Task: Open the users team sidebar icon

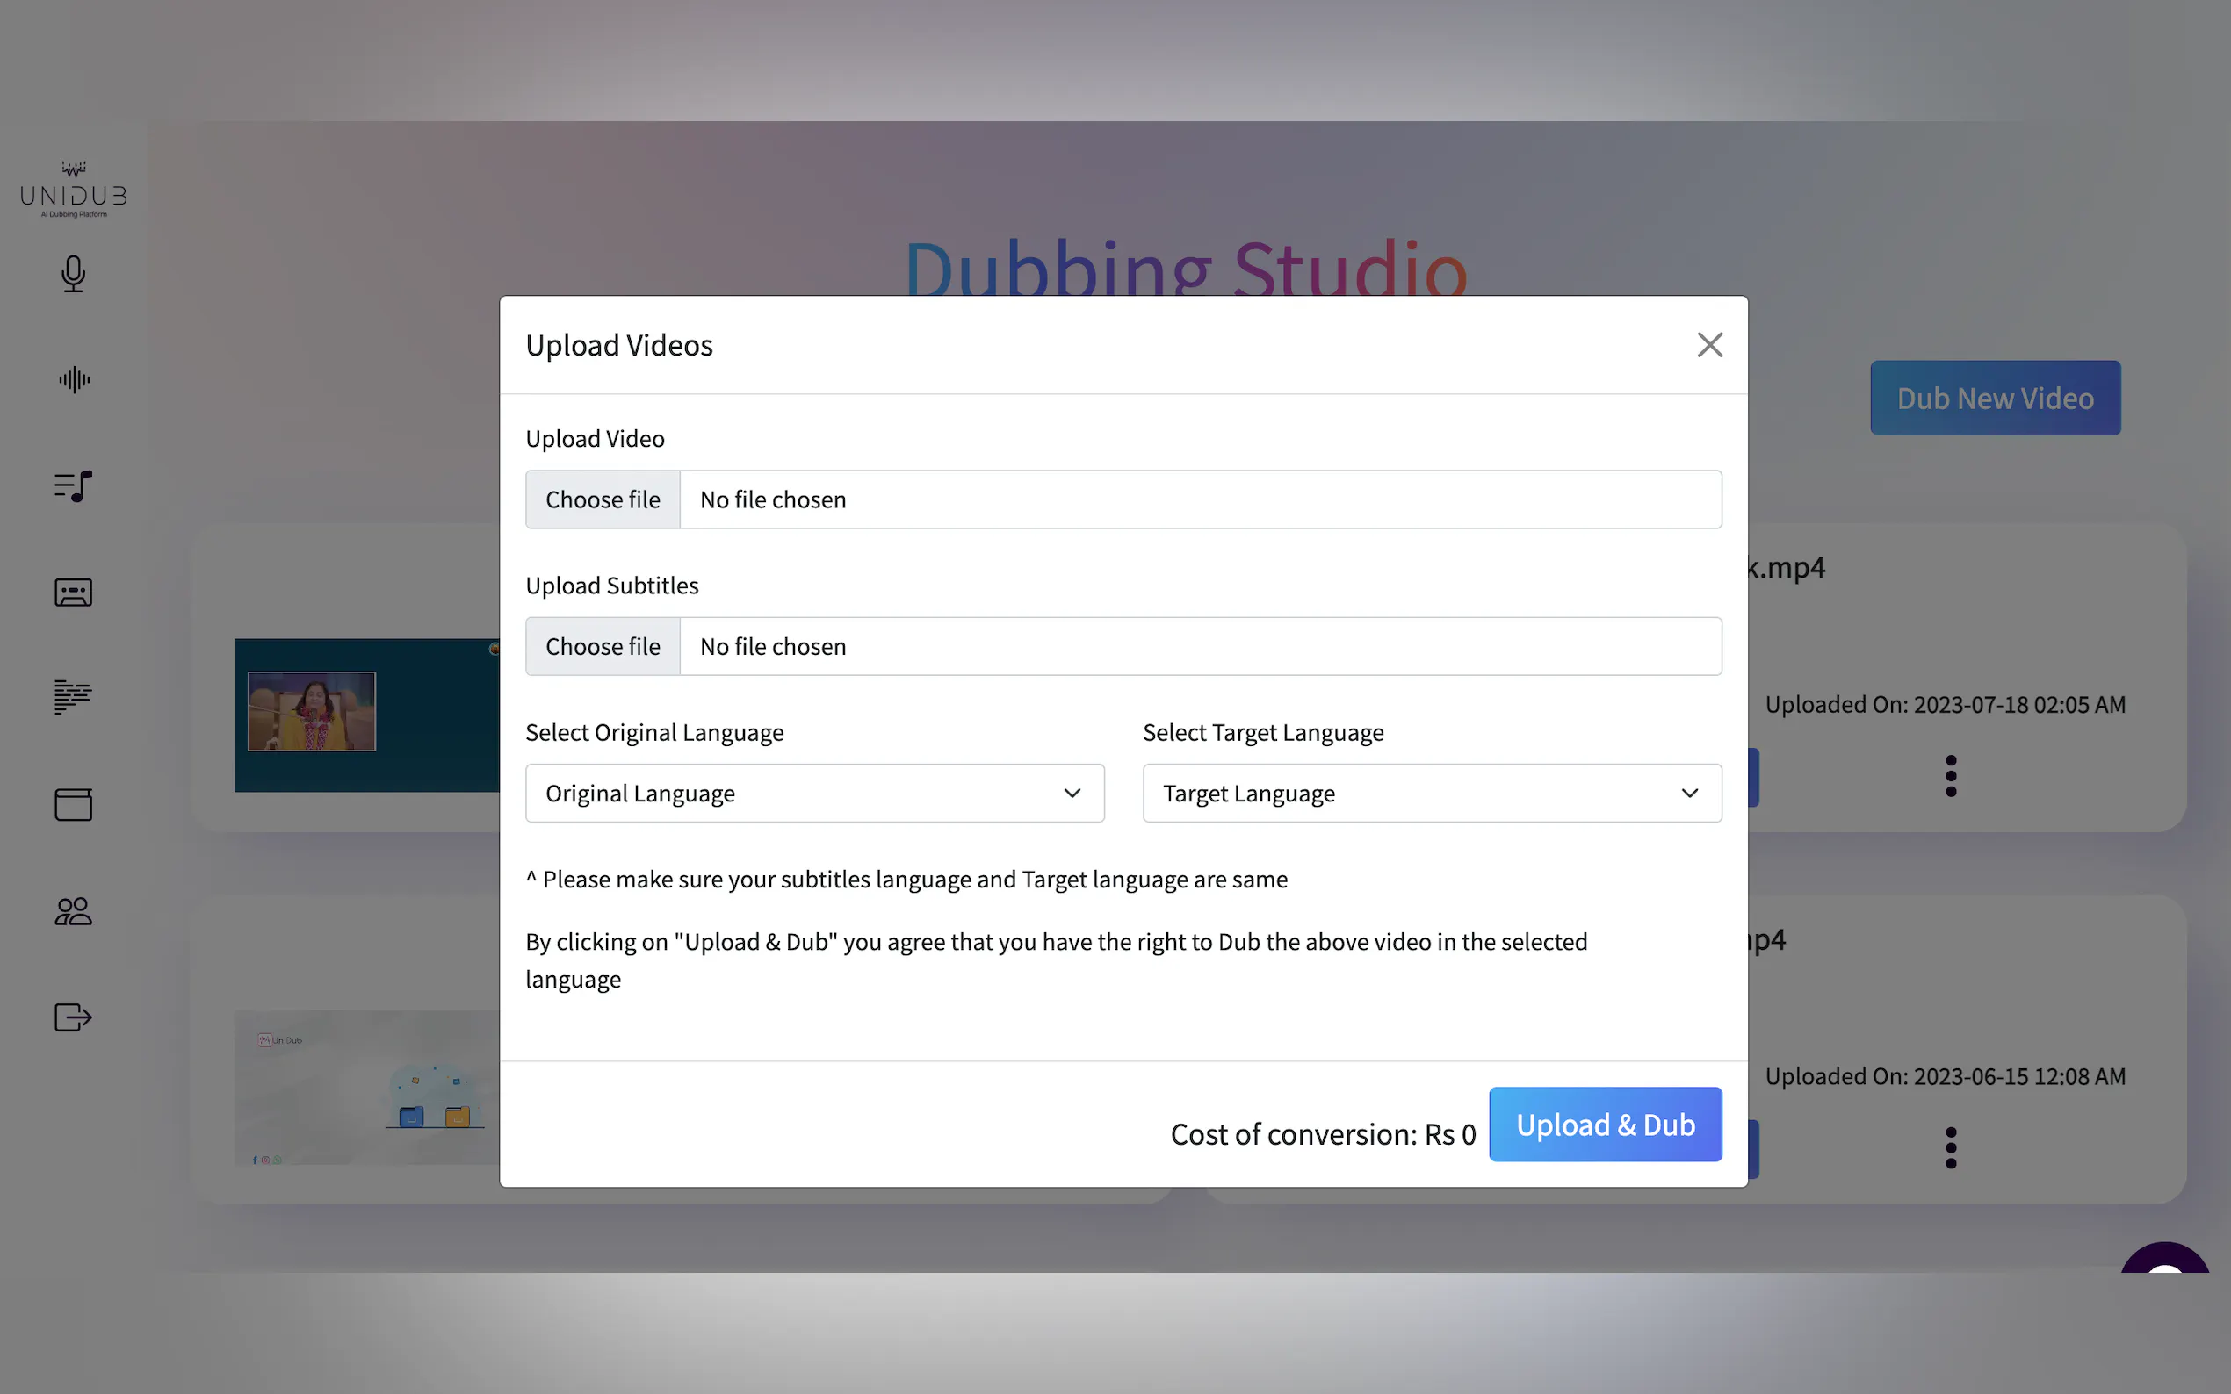Action: click(74, 911)
